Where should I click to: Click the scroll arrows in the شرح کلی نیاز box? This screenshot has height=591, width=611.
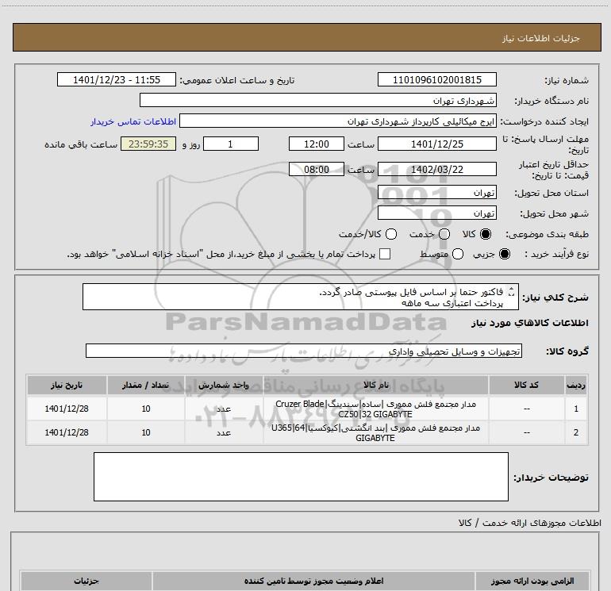[x=512, y=292]
